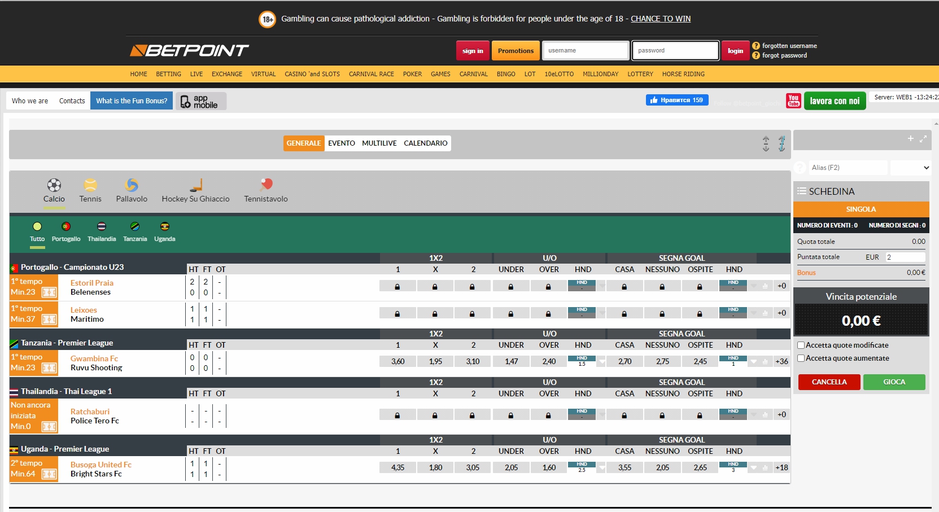
Task: Open pitch icon for Gwambina Fc match
Action: click(50, 368)
